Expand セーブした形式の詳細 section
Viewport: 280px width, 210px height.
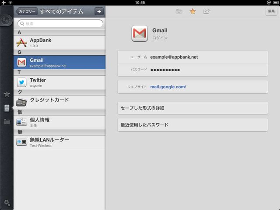click(192, 108)
